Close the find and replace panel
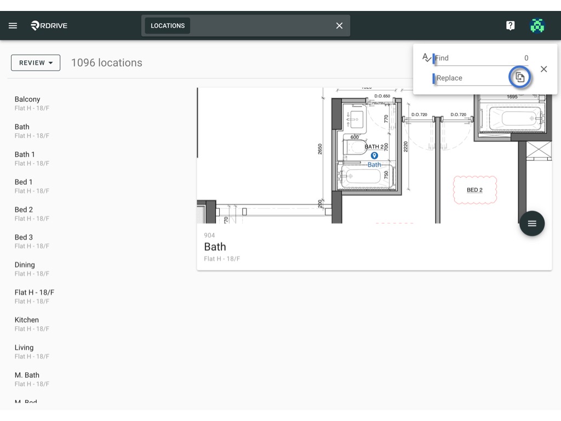The height and width of the screenshot is (421, 561). (x=544, y=69)
